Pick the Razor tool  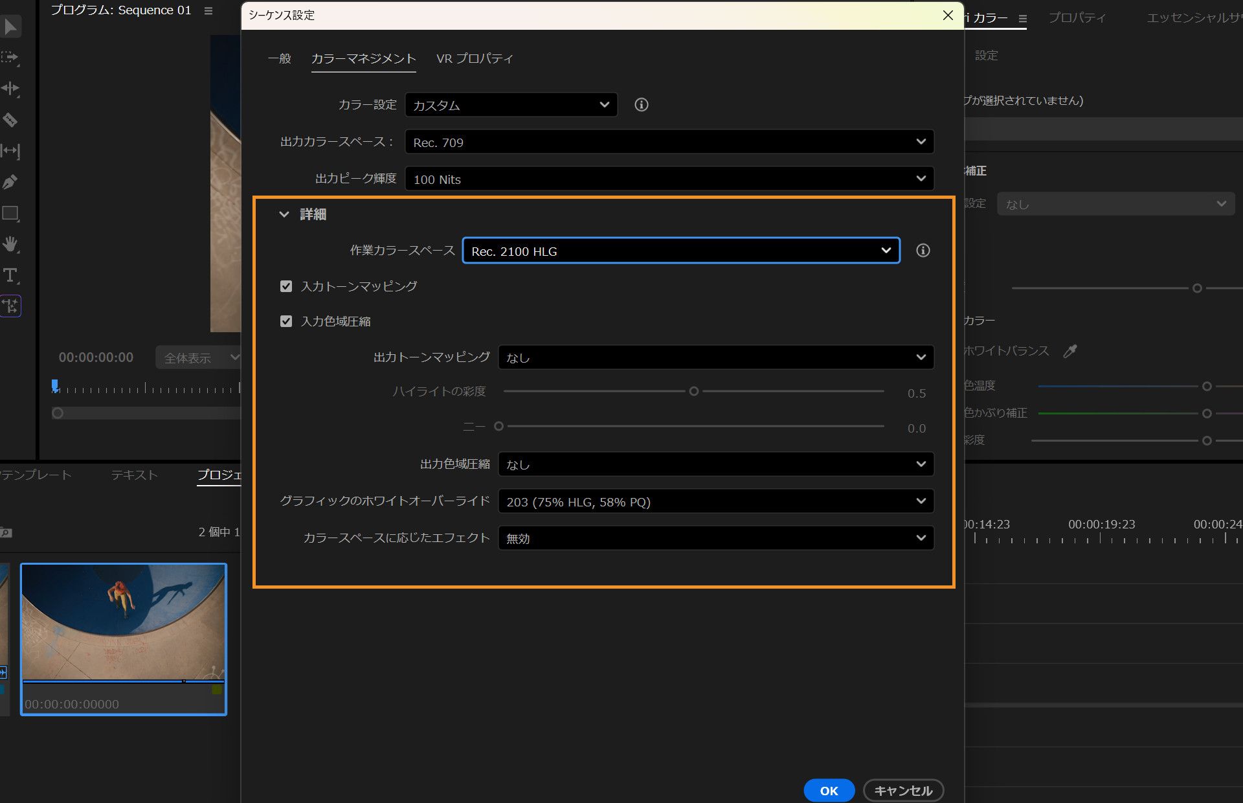point(10,119)
